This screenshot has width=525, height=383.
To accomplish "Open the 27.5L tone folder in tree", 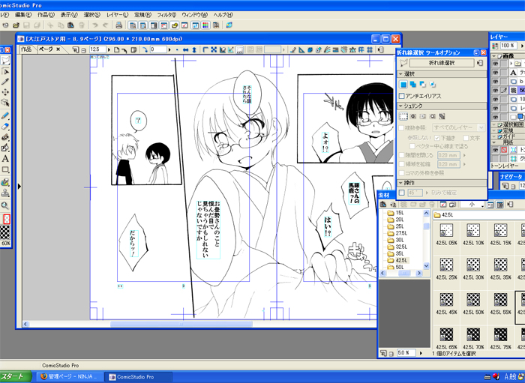I will pos(397,233).
